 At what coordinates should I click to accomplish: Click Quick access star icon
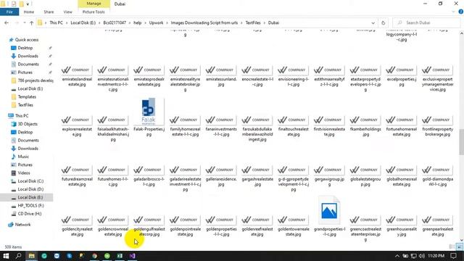click(12, 40)
